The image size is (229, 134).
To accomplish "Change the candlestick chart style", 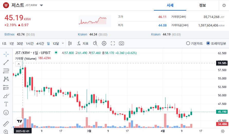I will [x=70, y=43].
